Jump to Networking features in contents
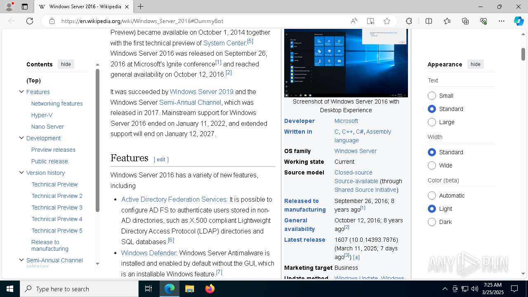The image size is (528, 297). pyautogui.click(x=57, y=104)
